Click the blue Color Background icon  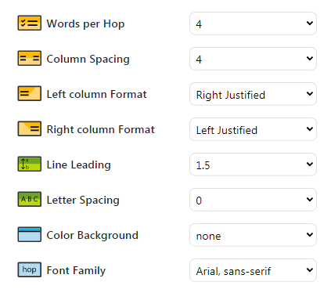coord(30,234)
